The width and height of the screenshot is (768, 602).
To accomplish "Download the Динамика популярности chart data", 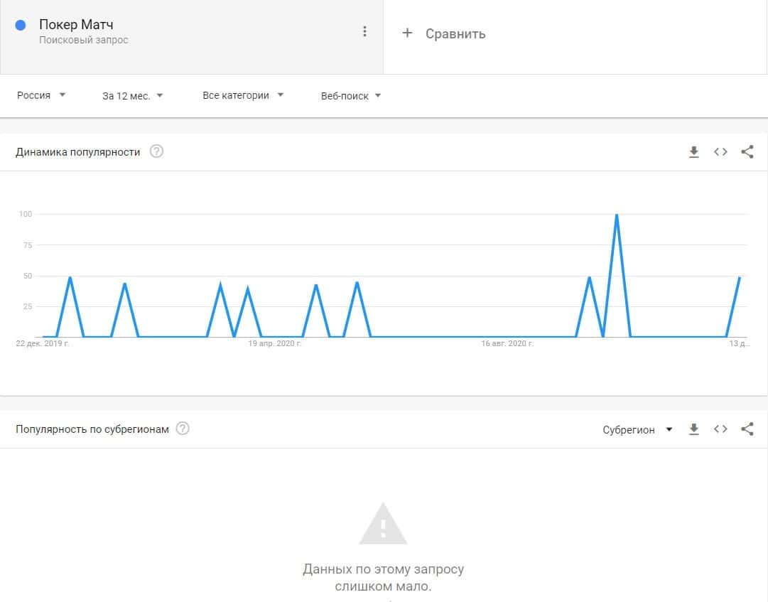I will (693, 152).
